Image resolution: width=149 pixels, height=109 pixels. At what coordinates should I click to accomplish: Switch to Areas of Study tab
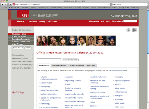44,66
